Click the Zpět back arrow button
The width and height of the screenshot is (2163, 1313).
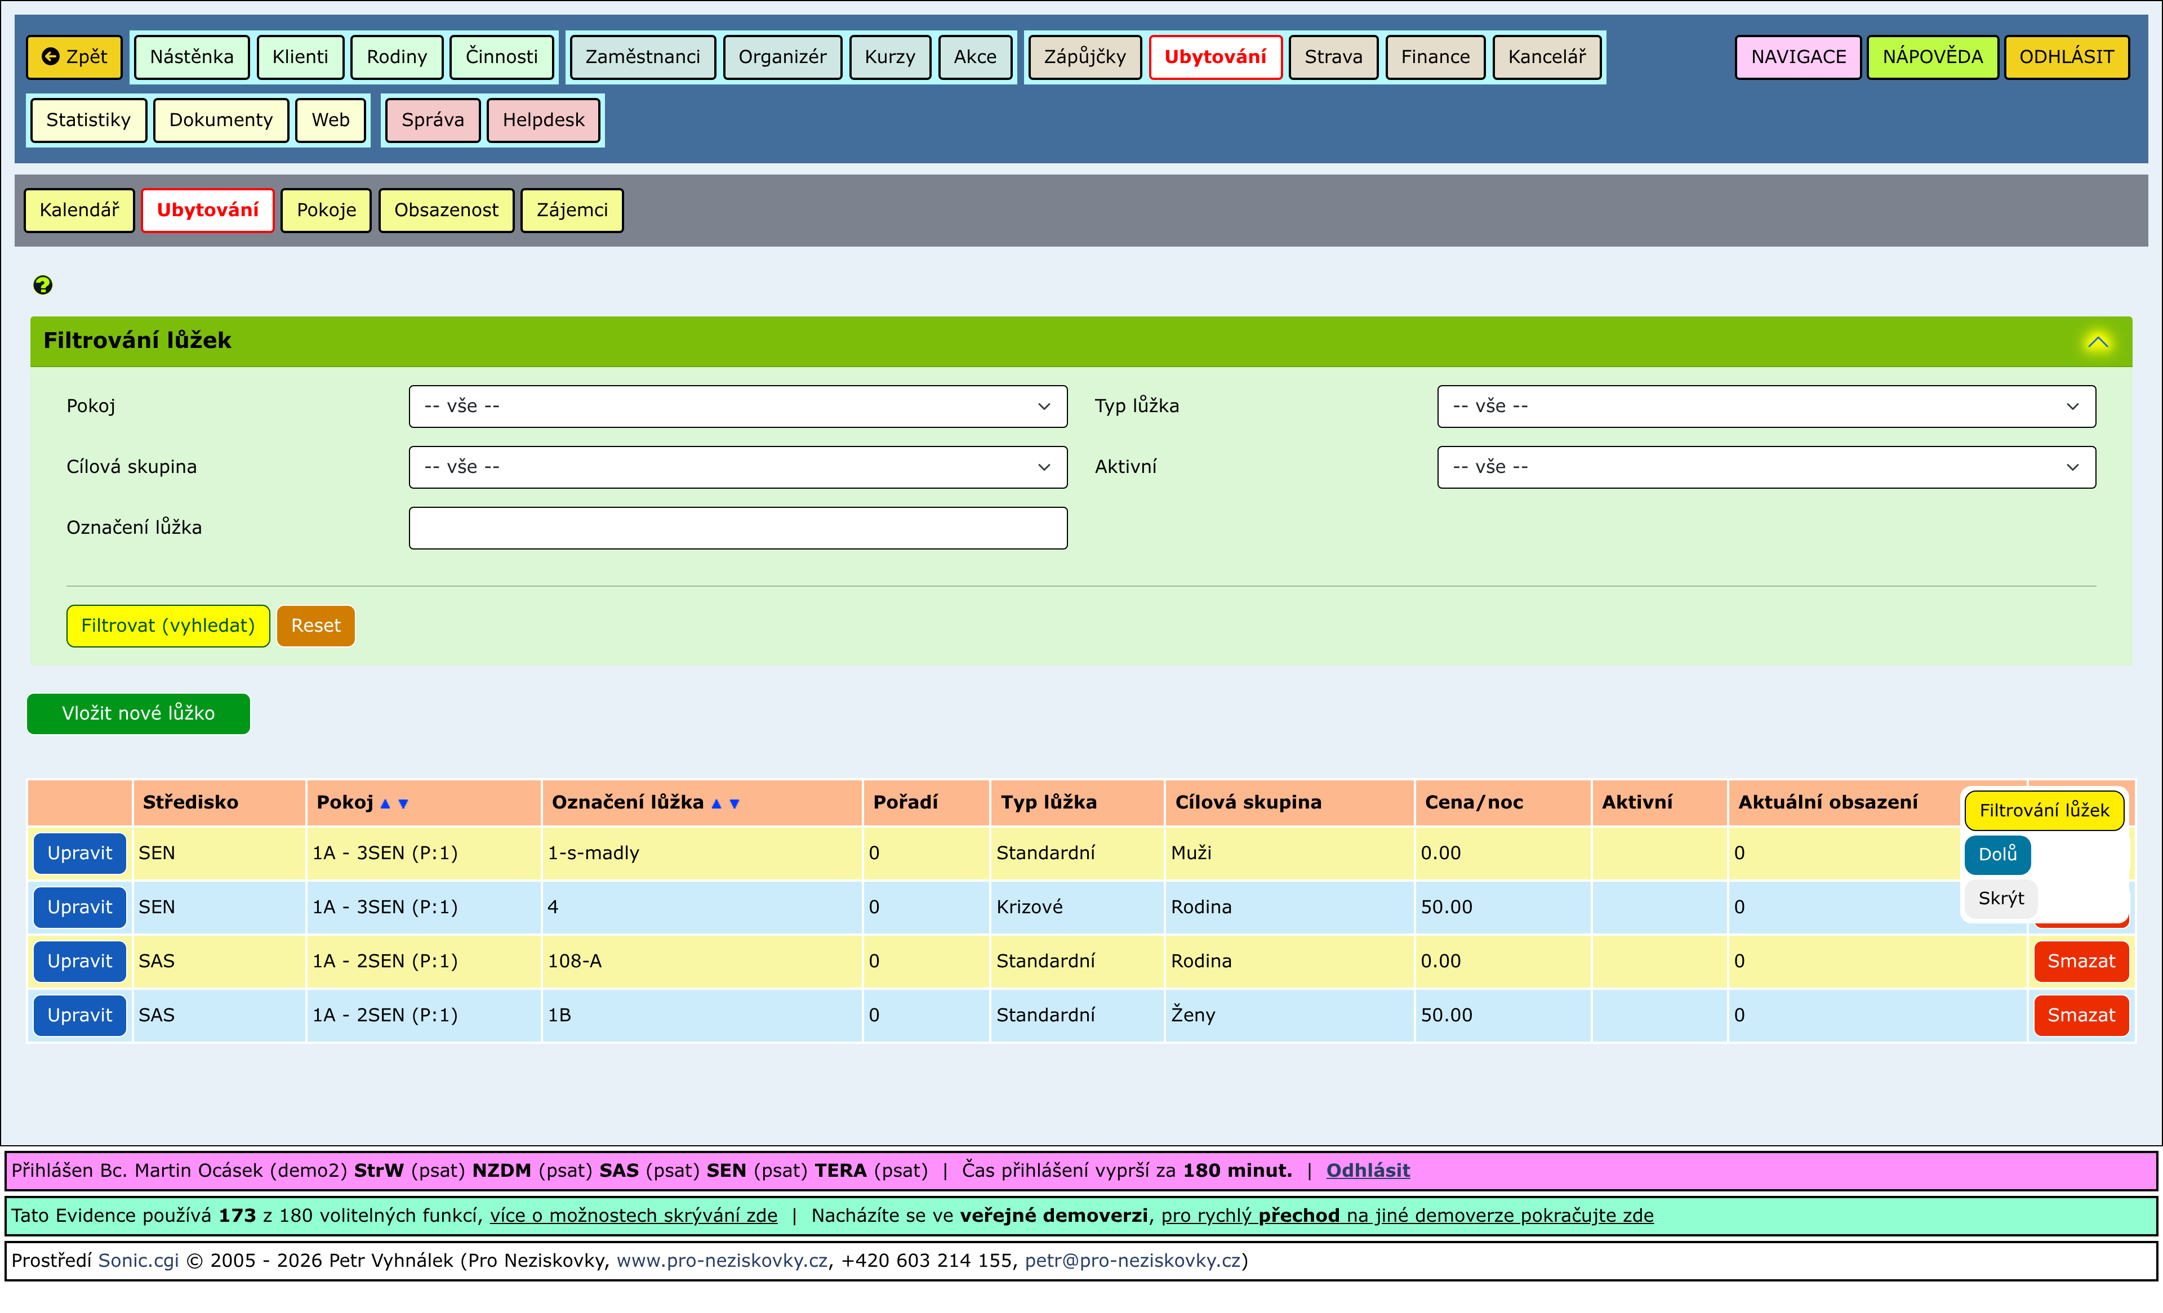click(x=74, y=57)
